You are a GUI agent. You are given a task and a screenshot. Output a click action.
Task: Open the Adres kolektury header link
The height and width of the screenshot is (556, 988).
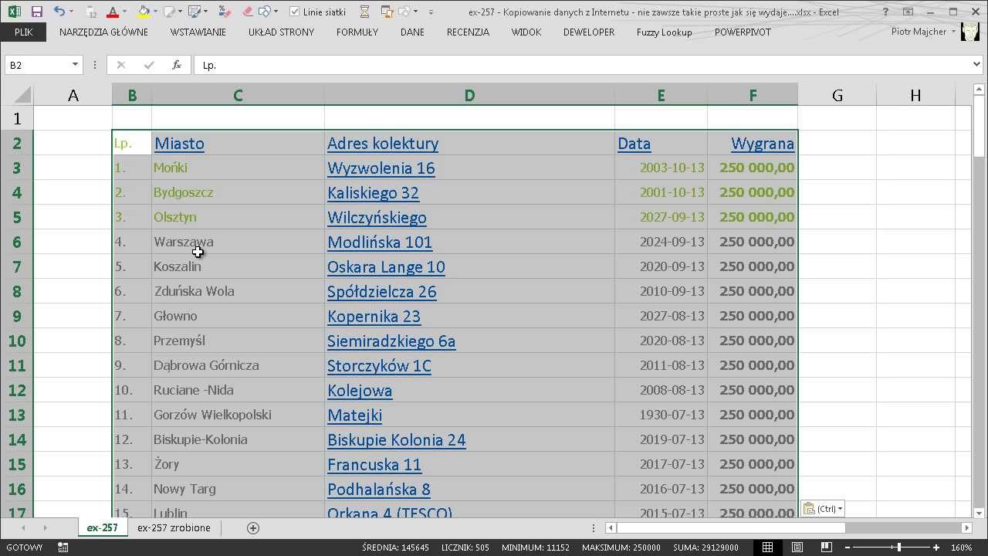coord(383,144)
